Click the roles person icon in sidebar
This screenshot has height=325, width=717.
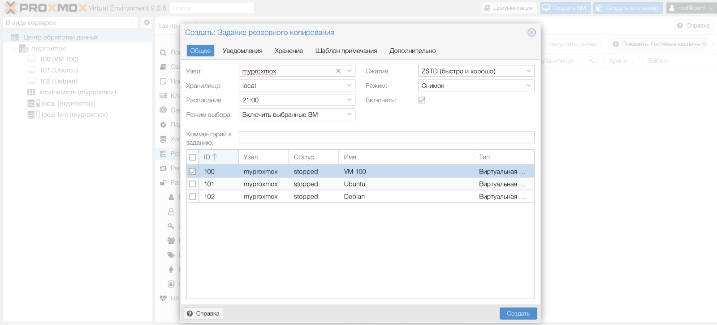[x=171, y=270]
